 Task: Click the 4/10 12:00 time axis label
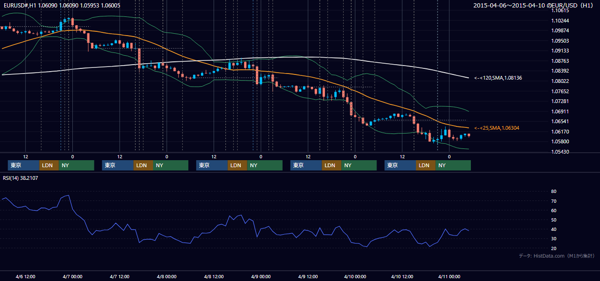tap(402, 276)
